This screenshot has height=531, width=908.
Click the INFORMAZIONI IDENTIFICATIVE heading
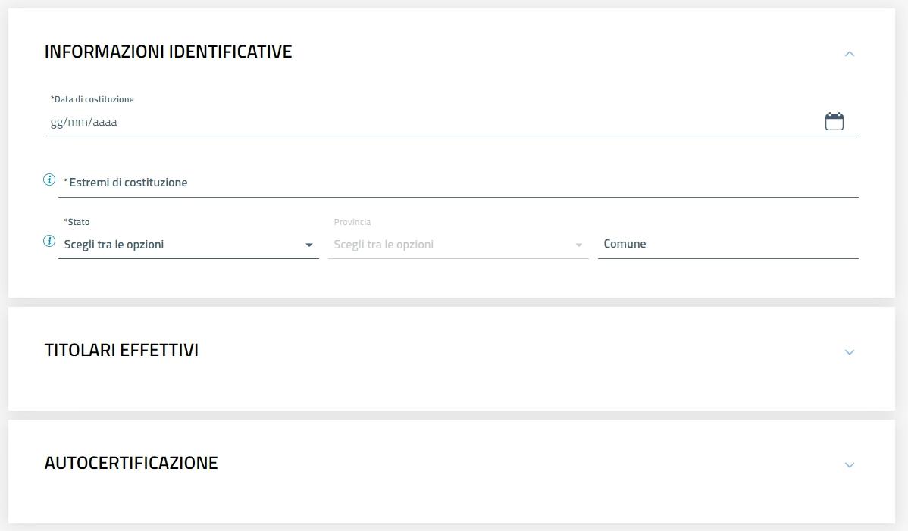(168, 52)
